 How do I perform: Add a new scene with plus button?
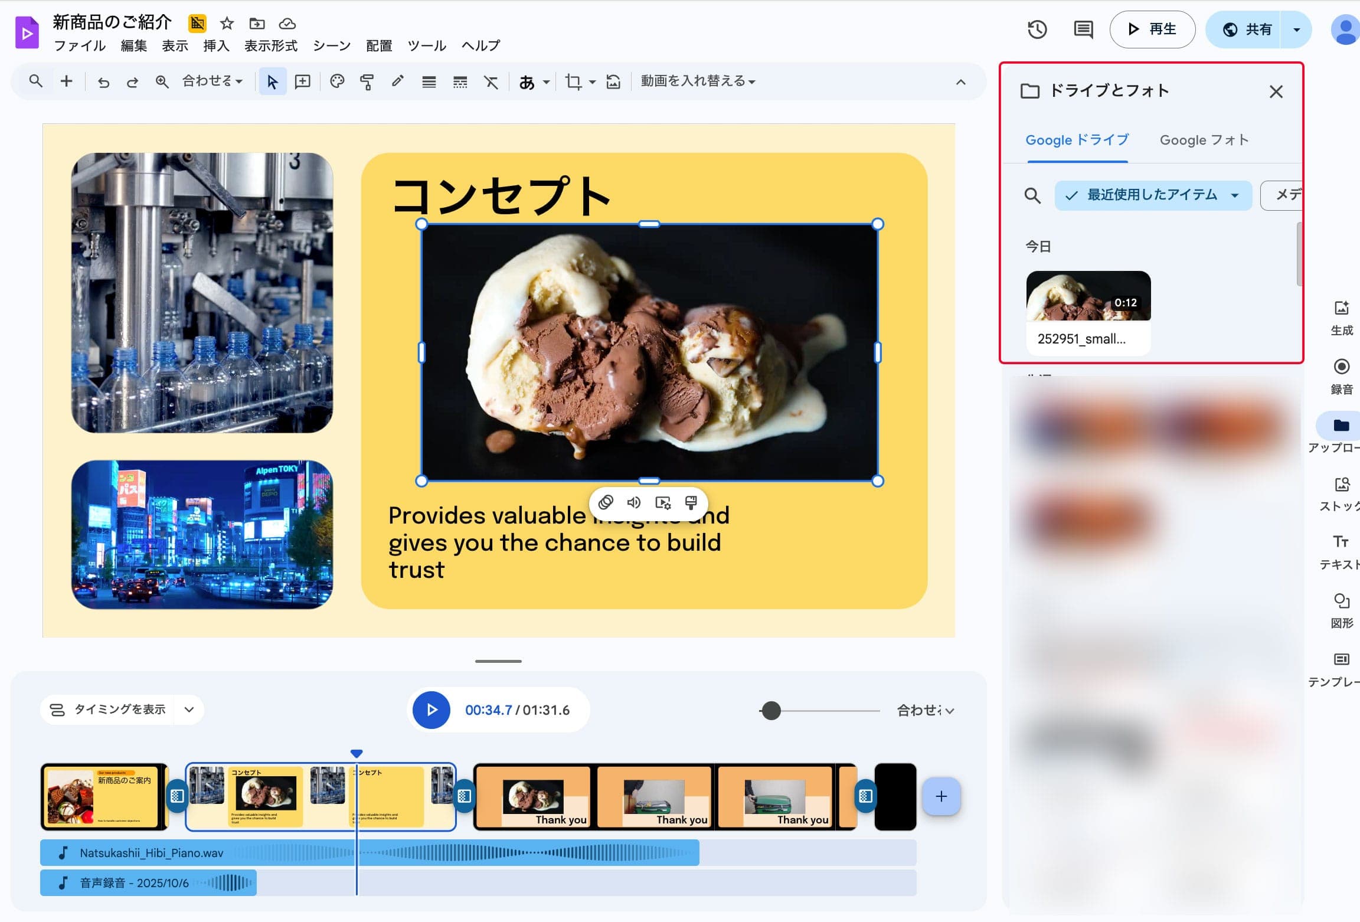tap(941, 796)
